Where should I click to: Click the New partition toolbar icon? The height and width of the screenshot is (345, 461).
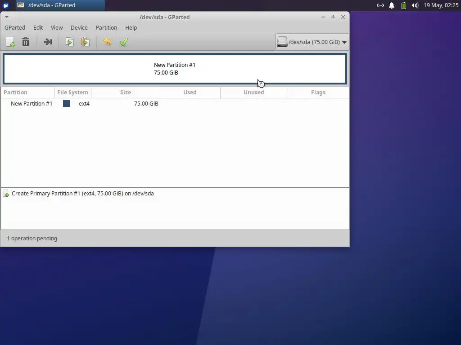click(x=11, y=42)
